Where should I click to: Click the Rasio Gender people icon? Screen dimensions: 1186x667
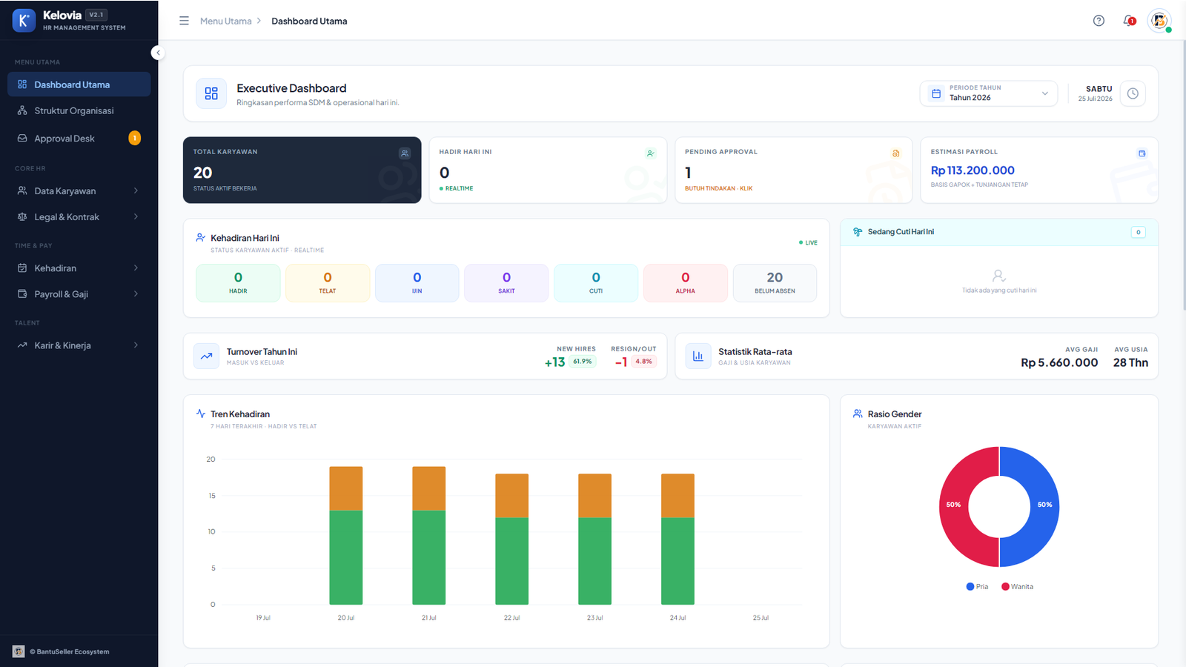pyautogui.click(x=858, y=414)
